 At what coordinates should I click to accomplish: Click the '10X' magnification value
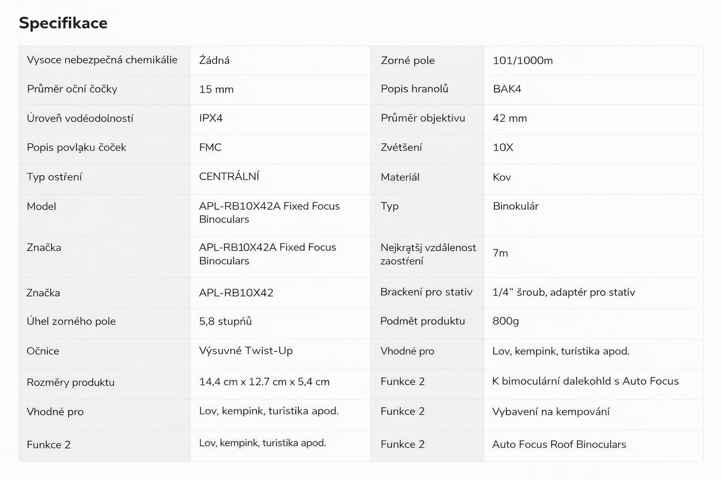tap(503, 147)
